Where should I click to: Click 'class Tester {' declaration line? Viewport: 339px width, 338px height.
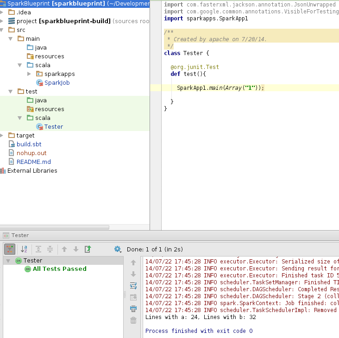pyautogui.click(x=187, y=53)
